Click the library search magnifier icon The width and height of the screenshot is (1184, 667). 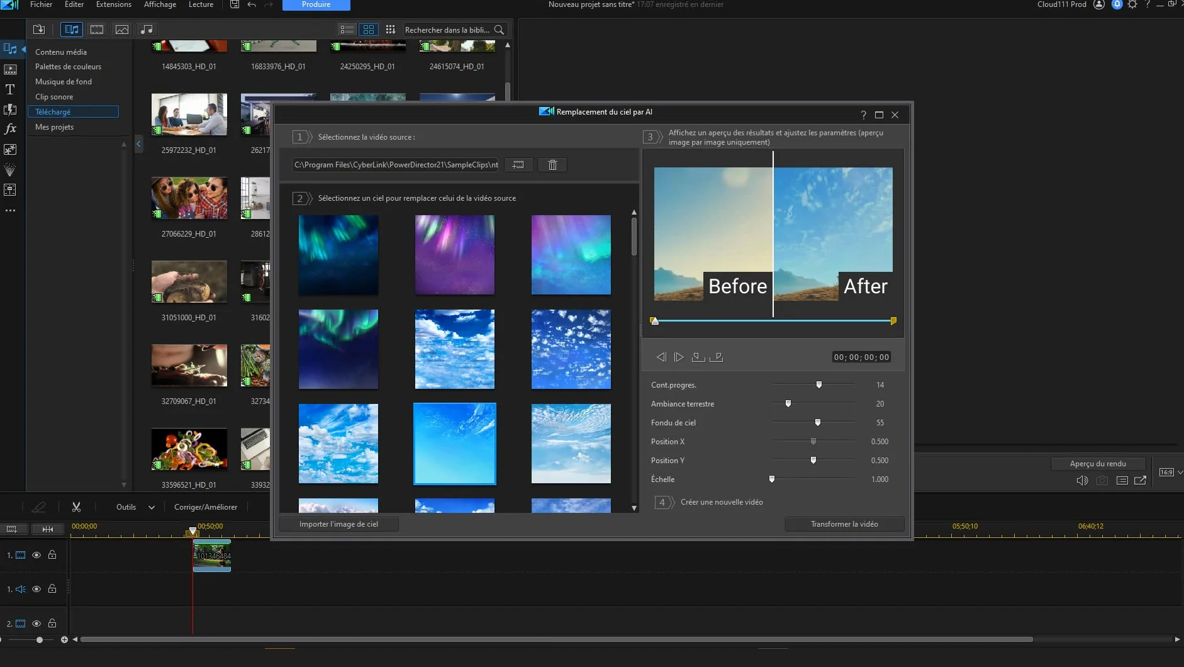tap(499, 30)
